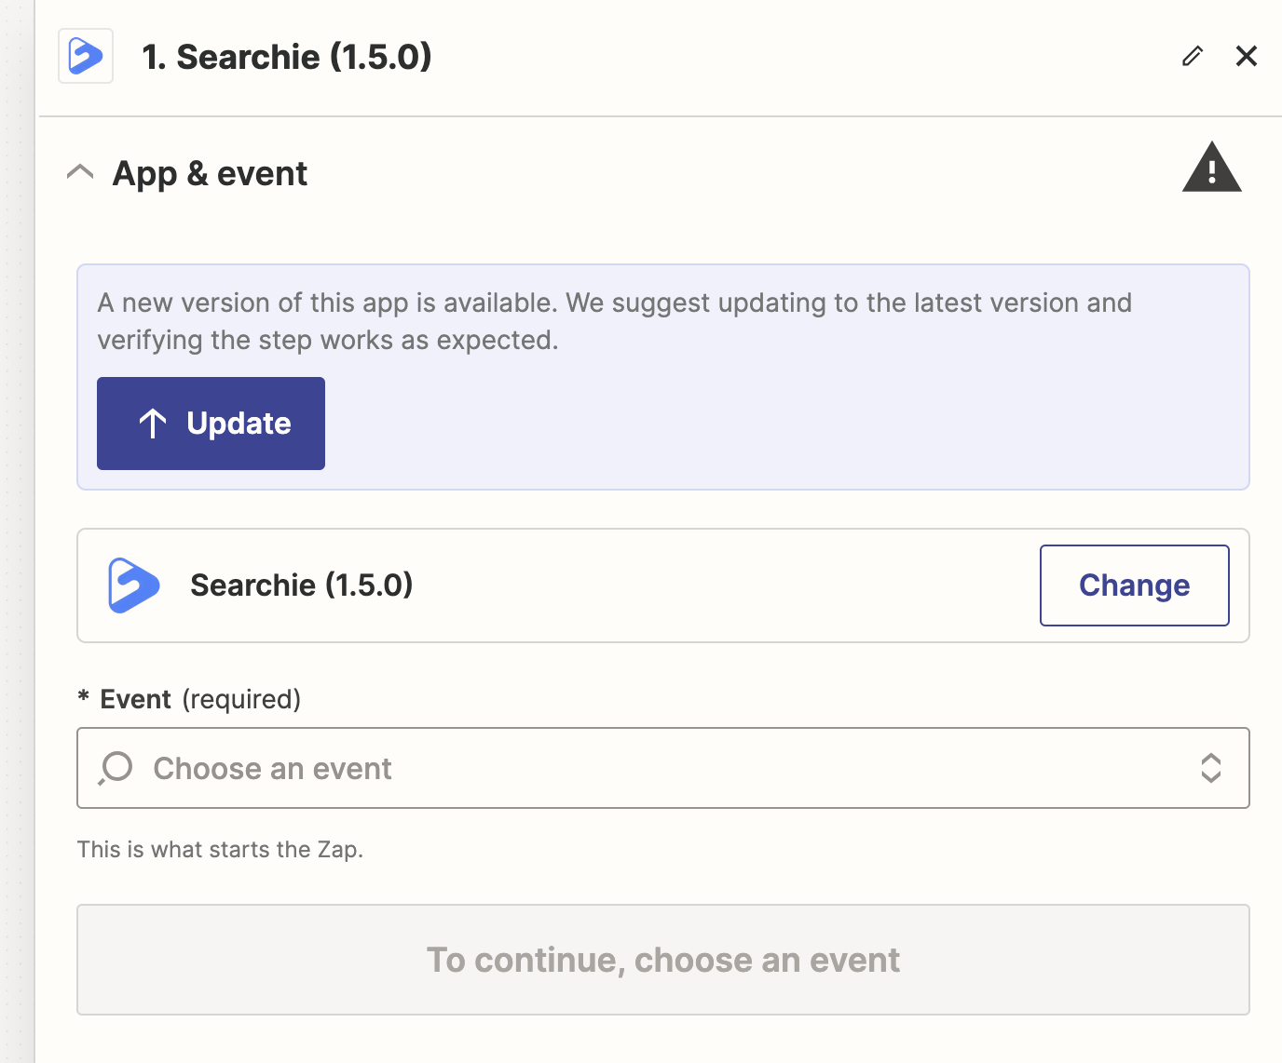1282x1063 pixels.
Task: Click the 'App & event' section heading
Action: pyautogui.click(x=210, y=174)
